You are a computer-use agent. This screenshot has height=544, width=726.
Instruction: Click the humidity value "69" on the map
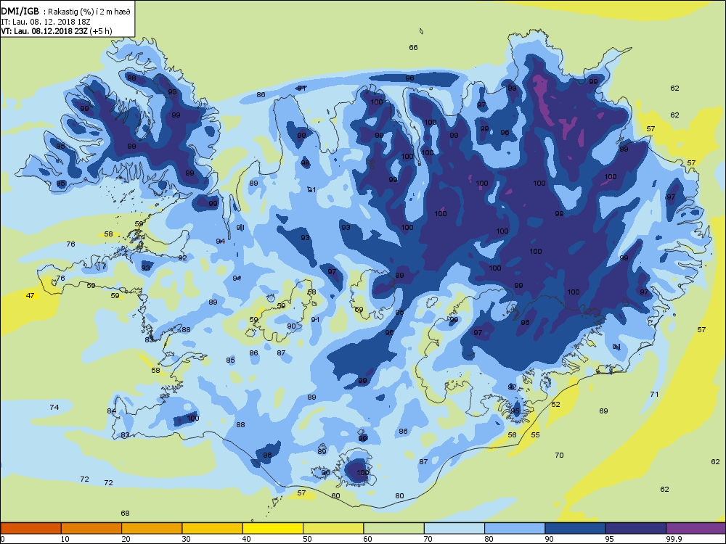[603, 411]
